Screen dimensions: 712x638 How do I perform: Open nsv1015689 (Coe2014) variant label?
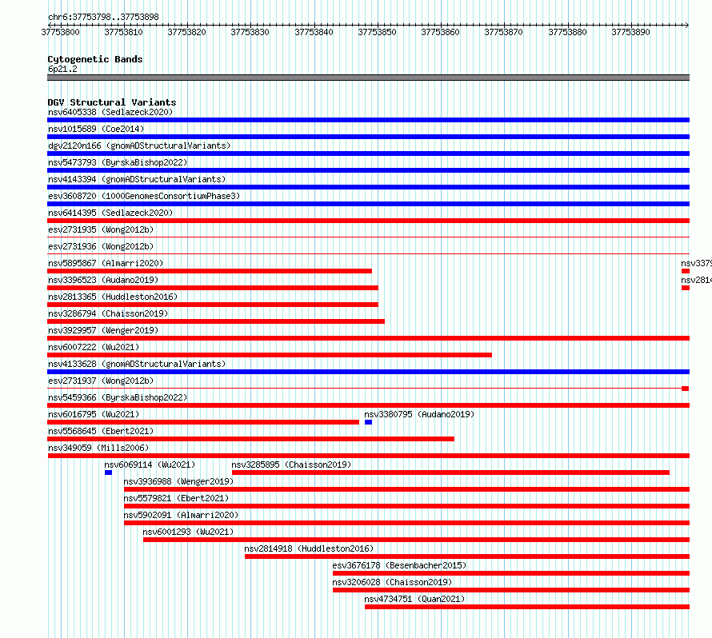[x=96, y=129]
